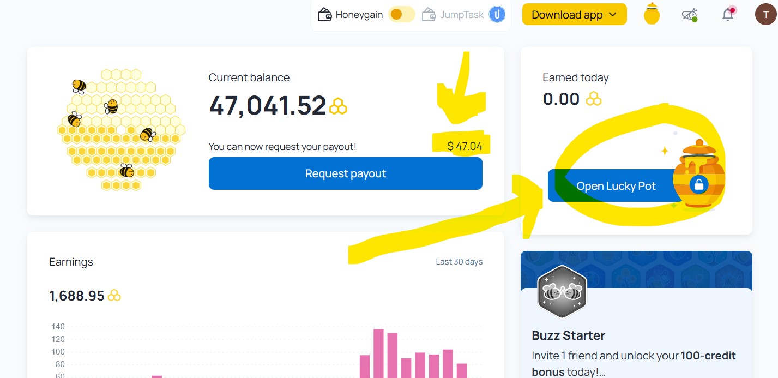Click the Last 30 days label

459,262
